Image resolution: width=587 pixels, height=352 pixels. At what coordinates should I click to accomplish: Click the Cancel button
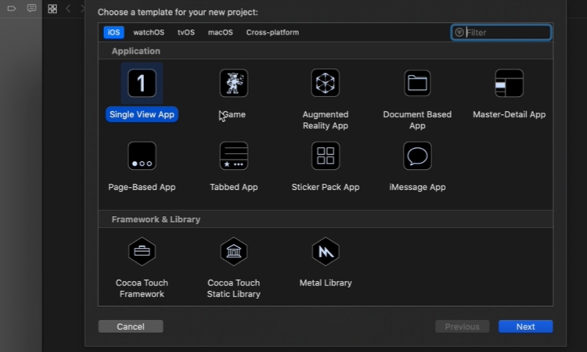pos(131,326)
